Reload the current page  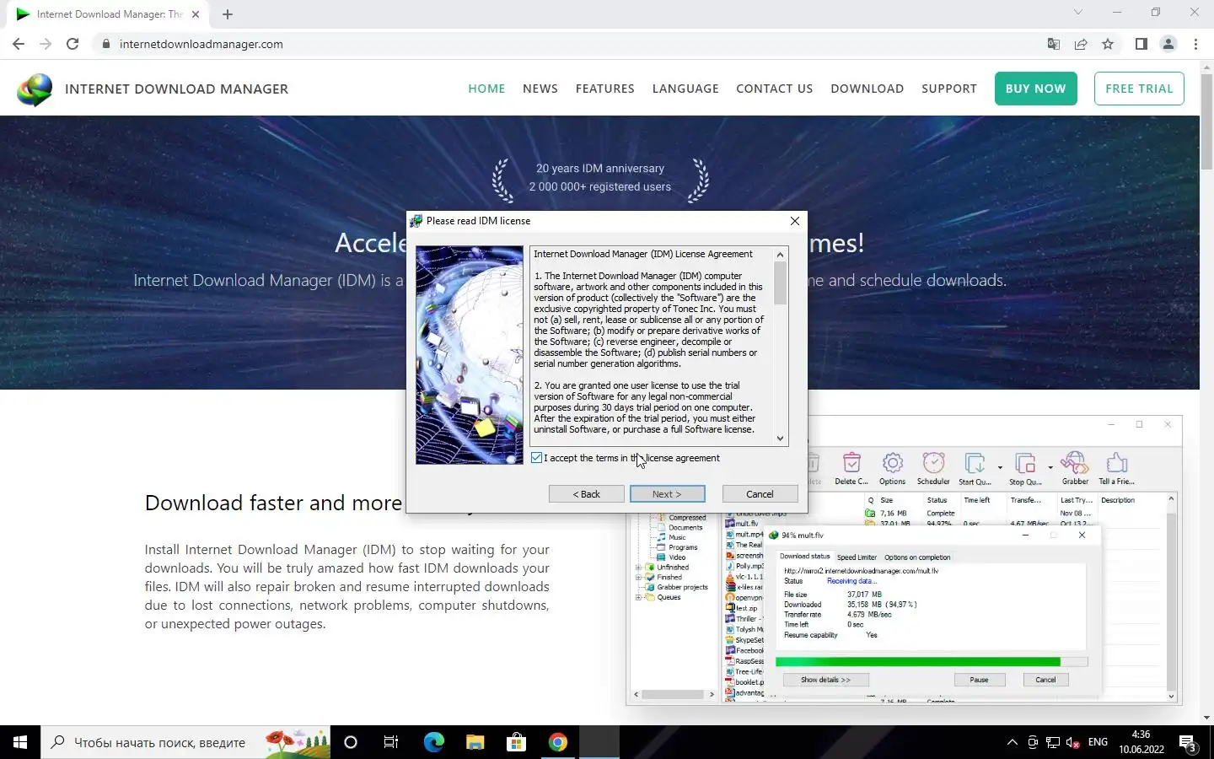click(x=73, y=44)
